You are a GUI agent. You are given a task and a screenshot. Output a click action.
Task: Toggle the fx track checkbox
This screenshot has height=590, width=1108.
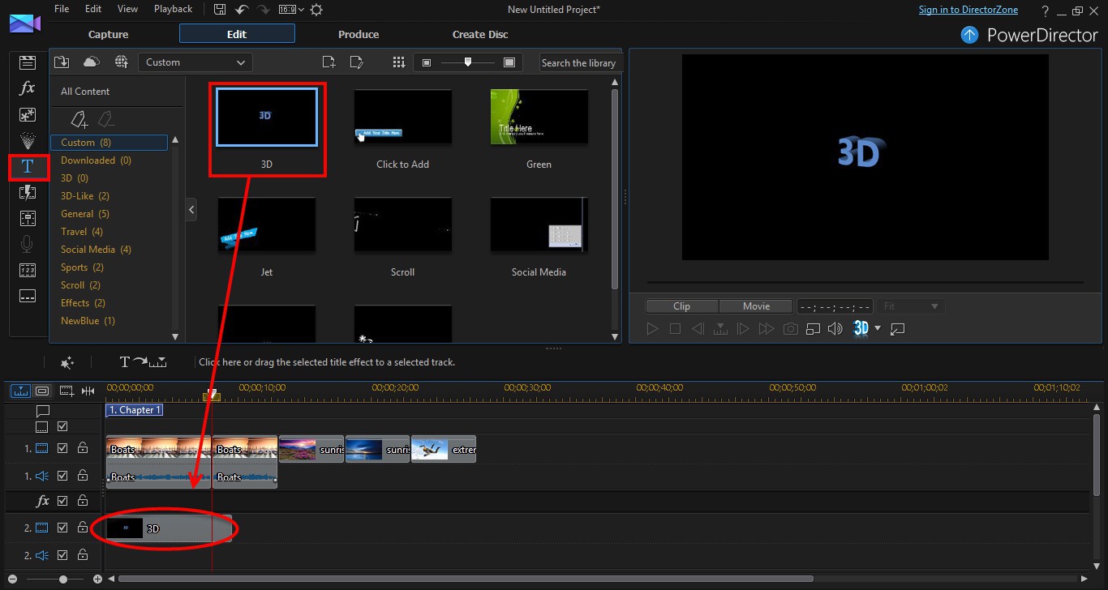pyautogui.click(x=62, y=502)
